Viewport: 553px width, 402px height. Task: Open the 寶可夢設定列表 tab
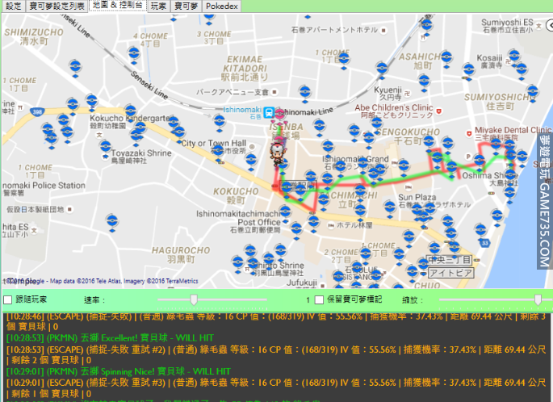[x=57, y=6]
